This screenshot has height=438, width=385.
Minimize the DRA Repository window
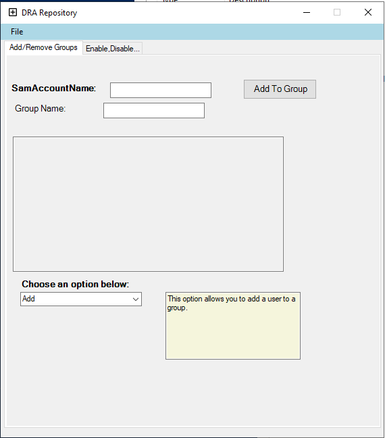point(307,12)
